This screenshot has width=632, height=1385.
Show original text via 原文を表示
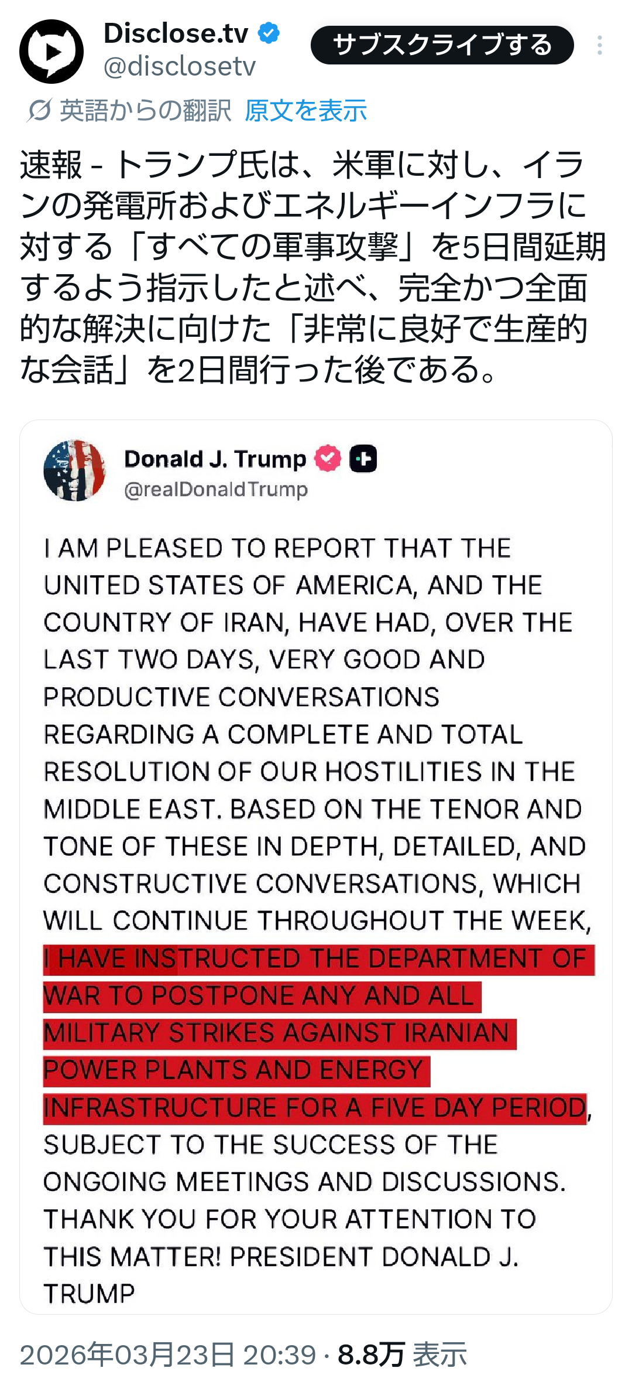[305, 110]
